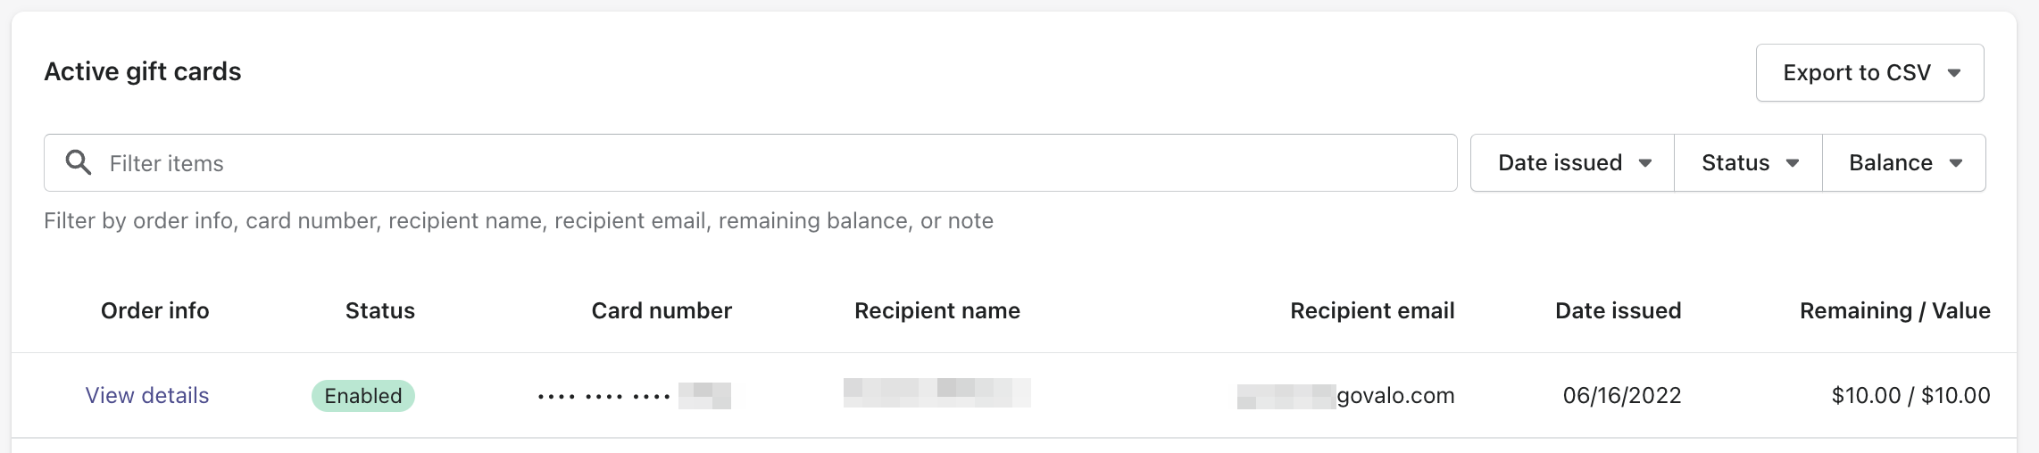Expand the Balance filter dropdown

click(1903, 162)
